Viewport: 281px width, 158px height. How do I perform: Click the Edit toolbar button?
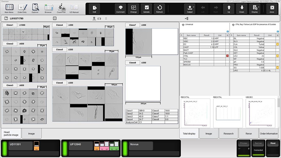(95, 8)
